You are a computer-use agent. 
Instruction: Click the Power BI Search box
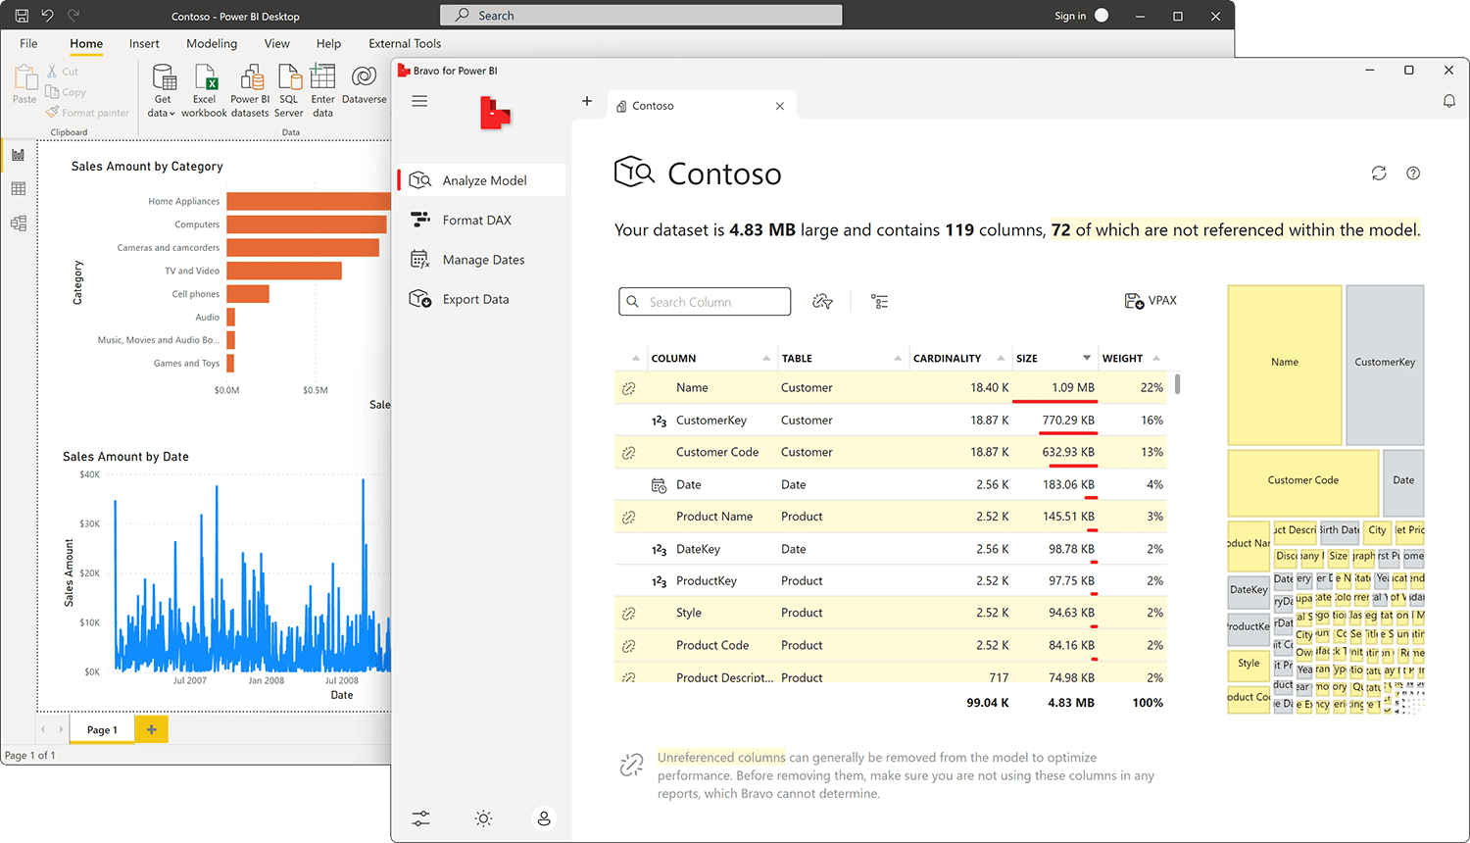[x=641, y=16]
